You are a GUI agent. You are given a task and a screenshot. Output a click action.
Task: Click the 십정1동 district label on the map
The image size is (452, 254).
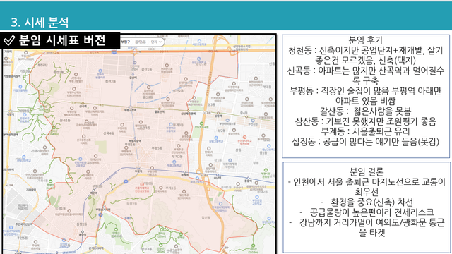(x=60, y=208)
